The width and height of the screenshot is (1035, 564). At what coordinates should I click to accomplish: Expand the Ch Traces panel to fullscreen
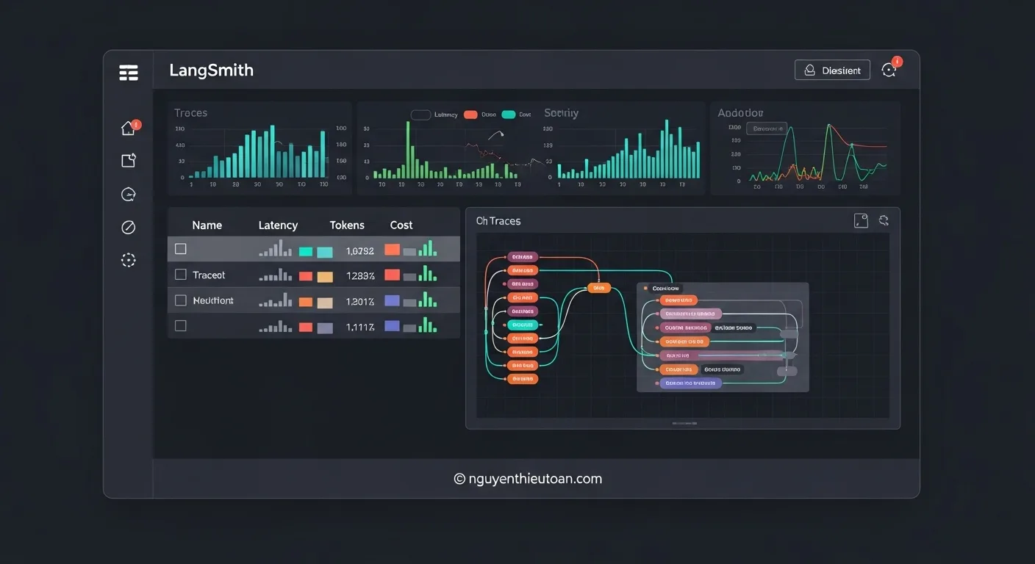(x=861, y=220)
